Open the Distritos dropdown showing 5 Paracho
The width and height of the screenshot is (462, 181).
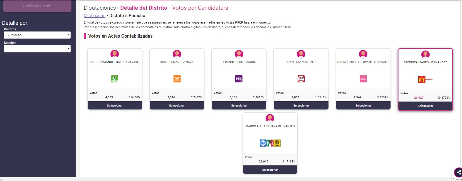click(37, 35)
